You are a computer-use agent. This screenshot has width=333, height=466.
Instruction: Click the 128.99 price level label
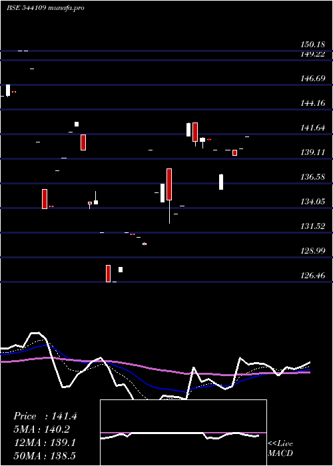pyautogui.click(x=312, y=251)
